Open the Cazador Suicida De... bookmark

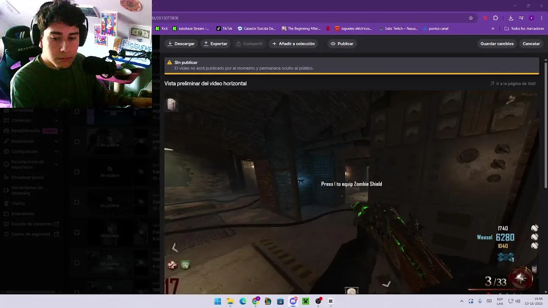tap(257, 29)
